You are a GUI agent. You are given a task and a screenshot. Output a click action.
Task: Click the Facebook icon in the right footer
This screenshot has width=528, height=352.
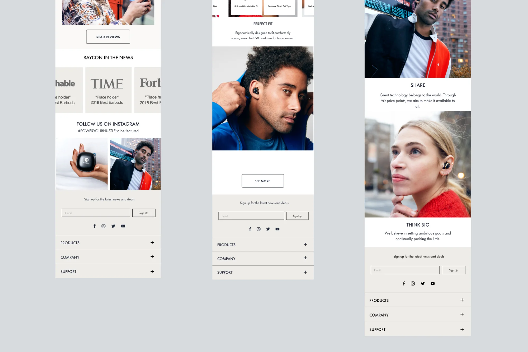(x=404, y=283)
